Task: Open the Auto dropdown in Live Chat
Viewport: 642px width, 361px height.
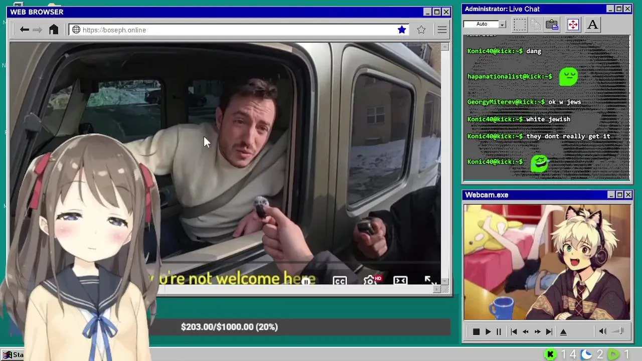Action: tap(502, 24)
